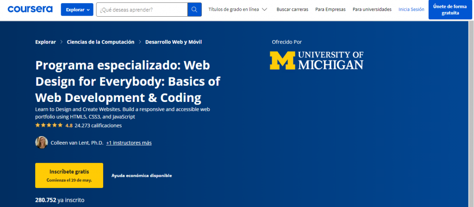The width and height of the screenshot is (474, 207).
Task: Click the Inicia Sesión link
Action: pyautogui.click(x=411, y=9)
